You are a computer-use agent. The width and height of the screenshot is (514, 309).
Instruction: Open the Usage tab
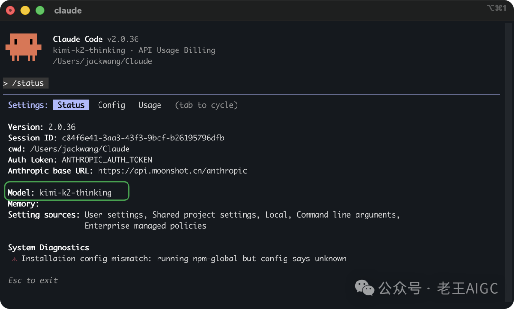click(150, 105)
